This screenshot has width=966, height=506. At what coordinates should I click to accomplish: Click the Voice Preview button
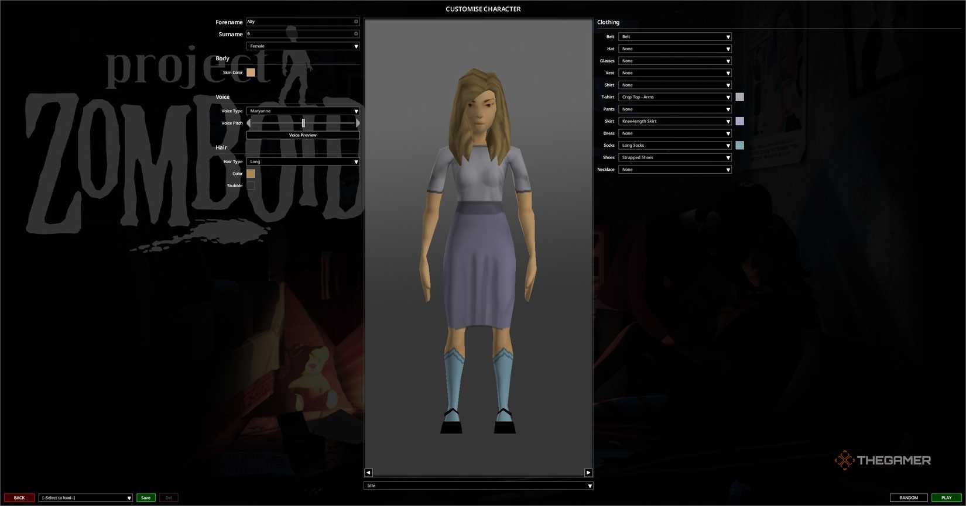[x=303, y=135]
